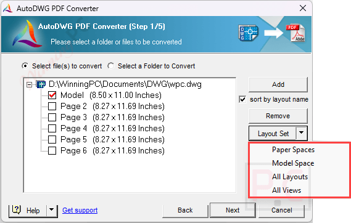351x223 pixels.
Task: Click the wpc.dwg drawing file icon
Action: tap(41, 84)
